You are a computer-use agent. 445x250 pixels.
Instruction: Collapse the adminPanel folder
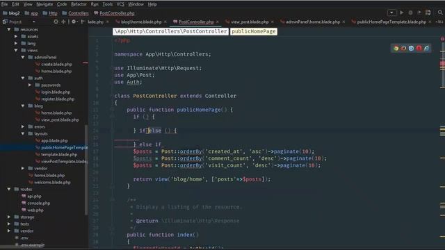[x=23, y=57]
